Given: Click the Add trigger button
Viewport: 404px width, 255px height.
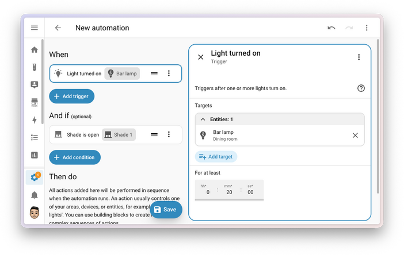Looking at the screenshot, I should tap(71, 96).
